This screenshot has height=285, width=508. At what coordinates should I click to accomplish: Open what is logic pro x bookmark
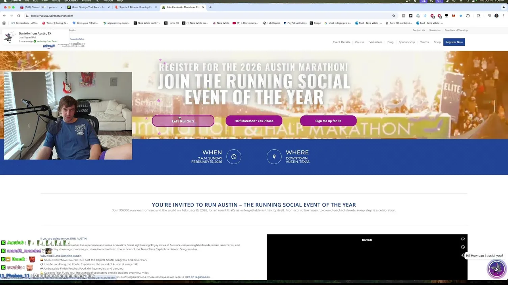337,23
